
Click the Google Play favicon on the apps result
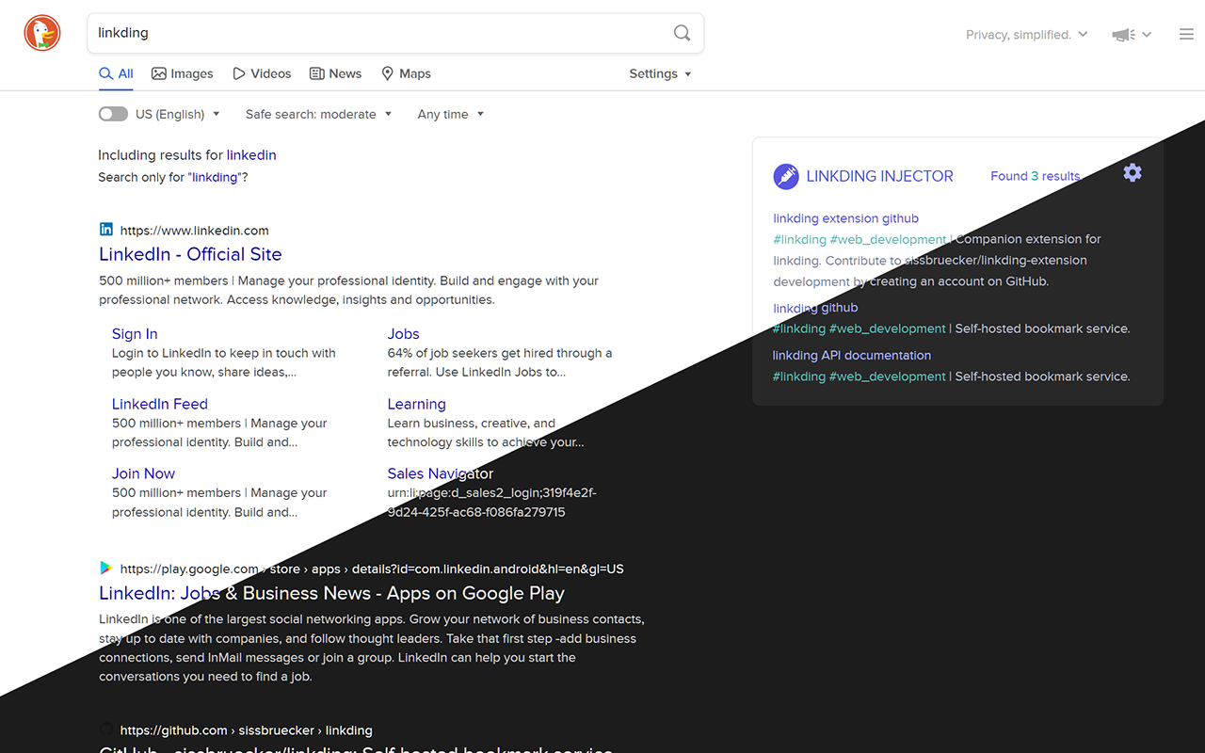tap(105, 568)
